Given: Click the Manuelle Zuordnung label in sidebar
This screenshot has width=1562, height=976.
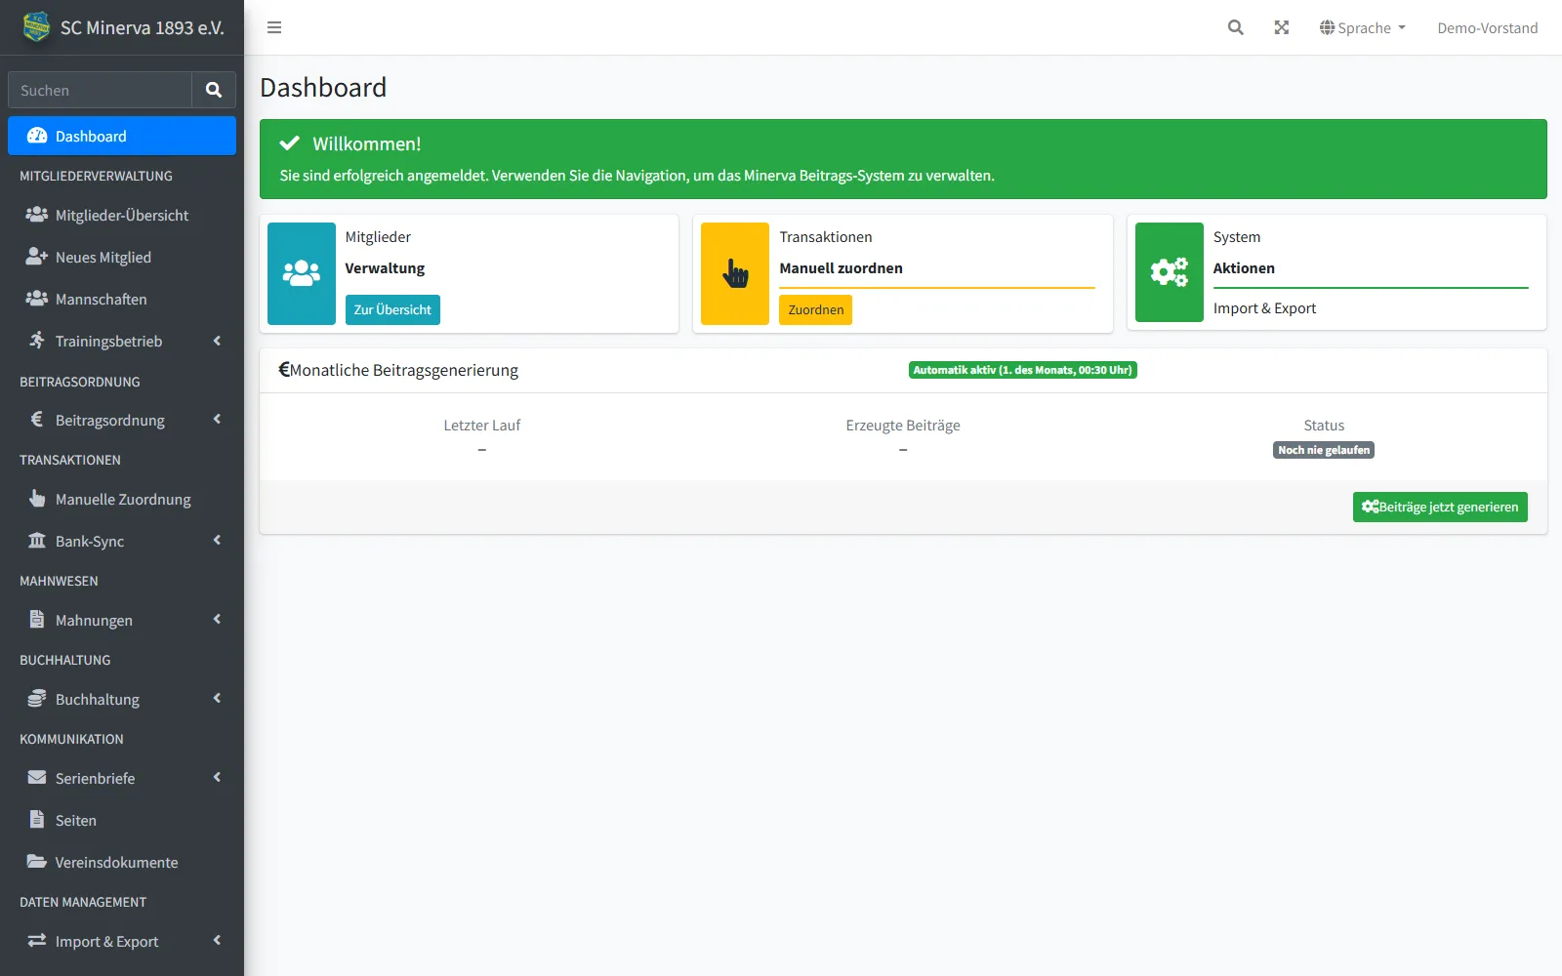Looking at the screenshot, I should point(123,499).
